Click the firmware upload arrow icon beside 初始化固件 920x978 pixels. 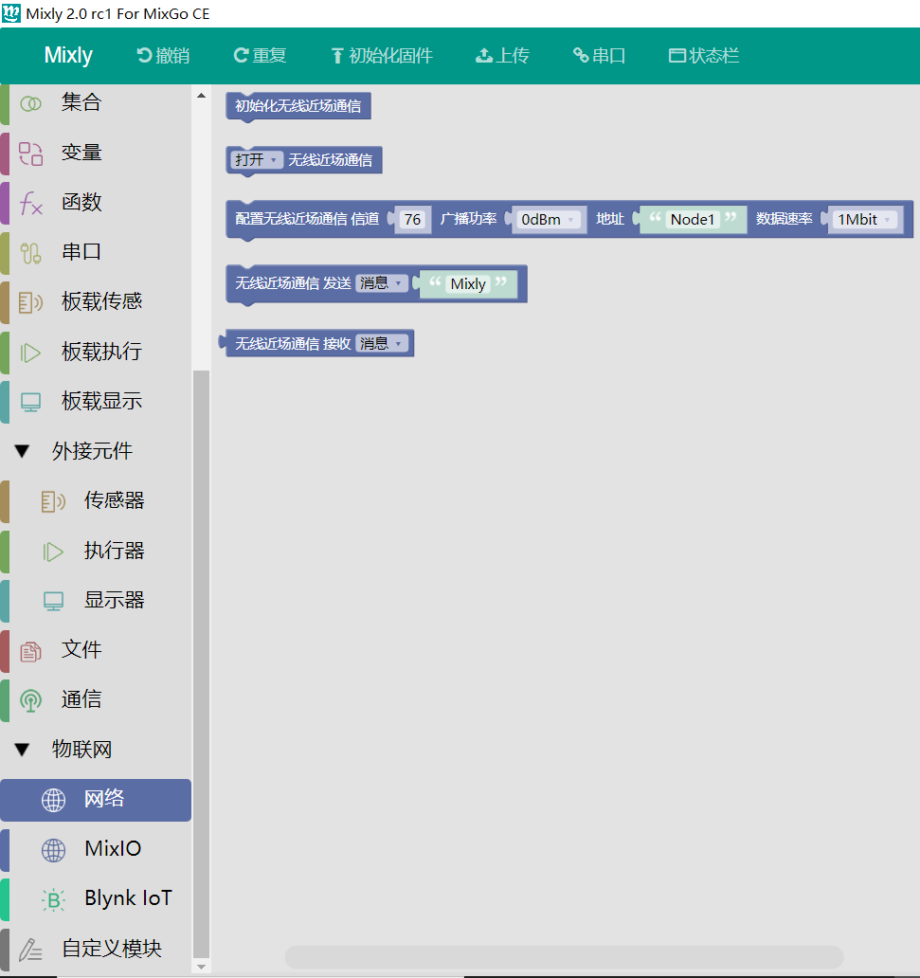coord(337,56)
